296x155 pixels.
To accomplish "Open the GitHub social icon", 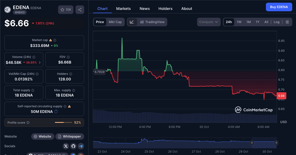I will pos(73,146).
